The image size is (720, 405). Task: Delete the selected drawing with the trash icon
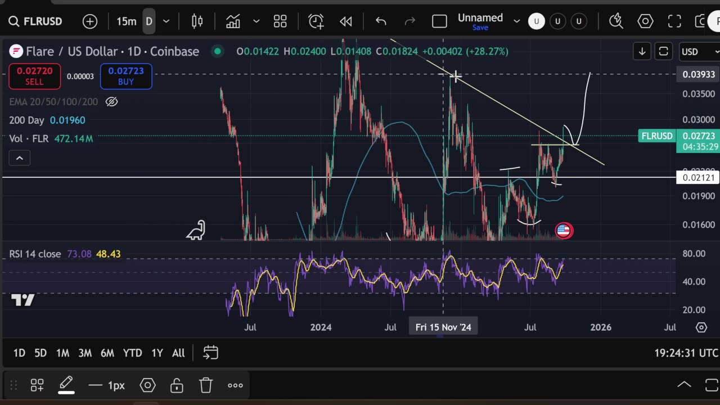click(x=206, y=385)
